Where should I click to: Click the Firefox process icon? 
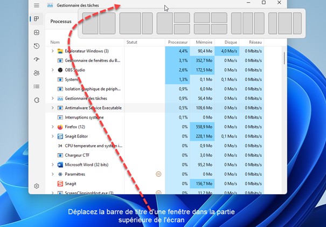pyautogui.click(x=60, y=127)
